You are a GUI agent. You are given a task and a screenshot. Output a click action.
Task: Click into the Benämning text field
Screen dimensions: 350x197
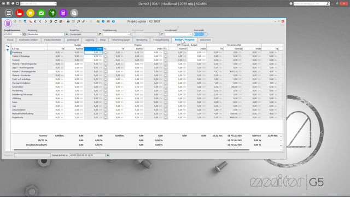[x=46, y=34]
